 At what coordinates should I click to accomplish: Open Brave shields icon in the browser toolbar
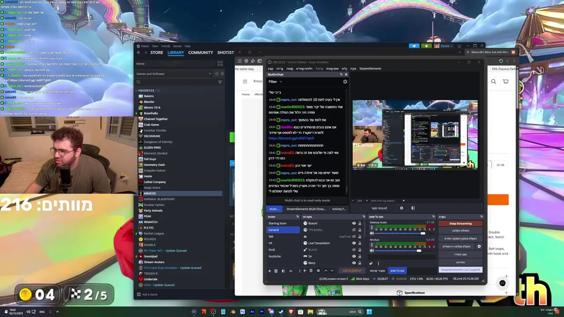tap(246, 61)
